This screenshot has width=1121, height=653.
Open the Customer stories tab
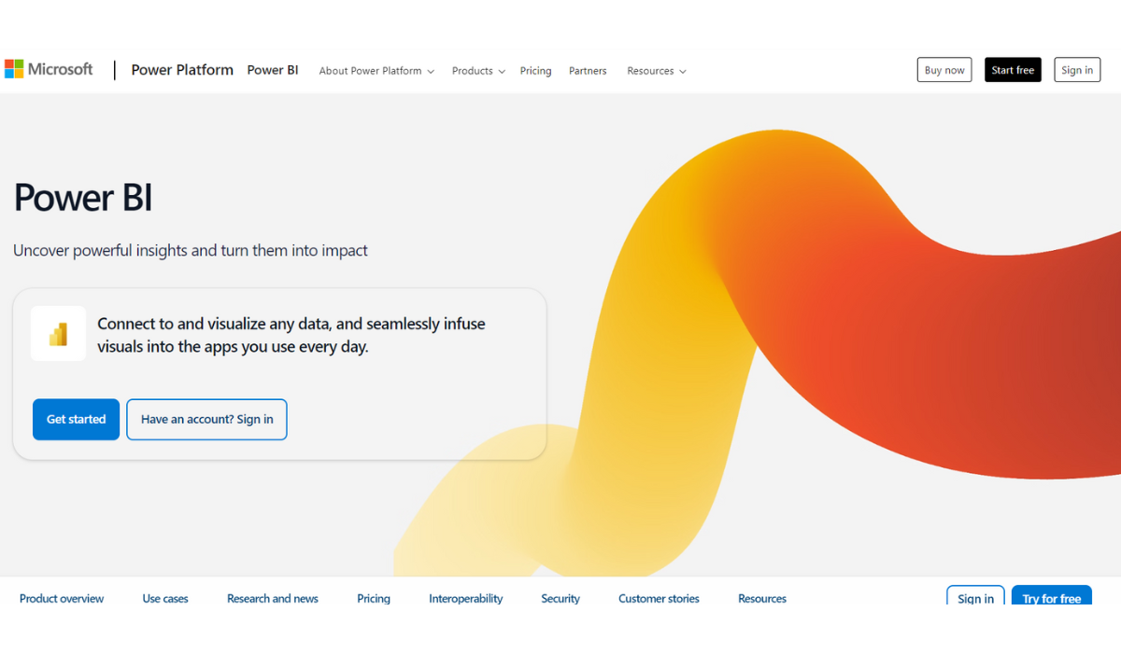pos(659,599)
